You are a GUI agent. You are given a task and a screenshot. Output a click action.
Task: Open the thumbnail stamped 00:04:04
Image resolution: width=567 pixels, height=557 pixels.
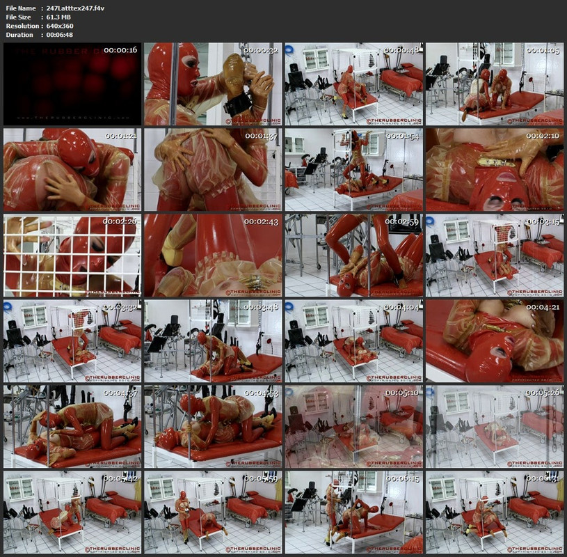(x=353, y=341)
